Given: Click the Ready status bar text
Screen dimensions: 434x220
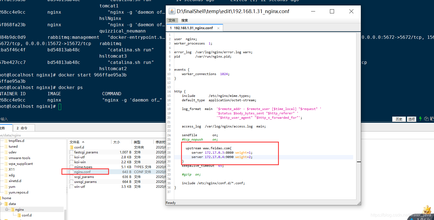Looking at the screenshot, I should (171, 203).
